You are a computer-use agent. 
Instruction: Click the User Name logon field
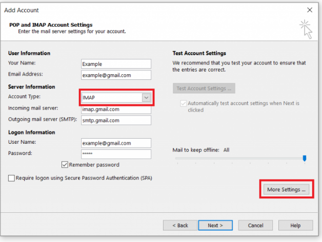point(116,143)
